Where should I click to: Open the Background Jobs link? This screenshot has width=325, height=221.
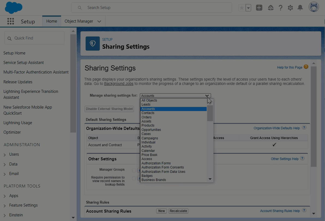point(119,84)
